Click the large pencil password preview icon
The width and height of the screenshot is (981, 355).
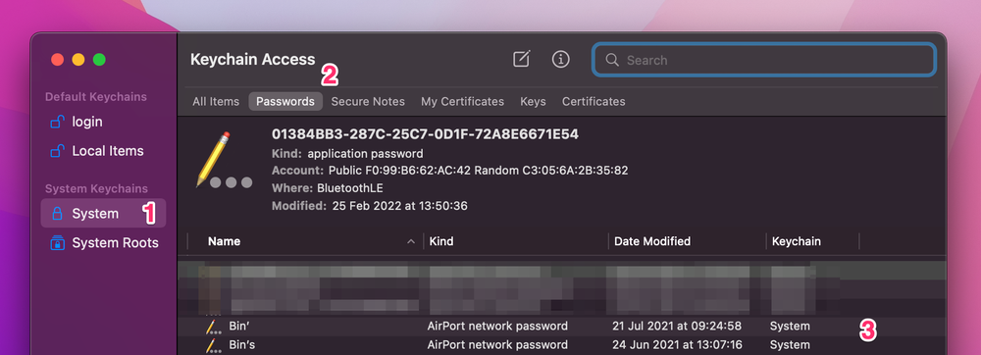click(224, 161)
